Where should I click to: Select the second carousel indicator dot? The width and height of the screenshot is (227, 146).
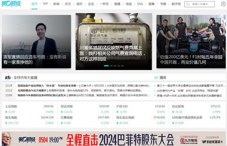111,66
